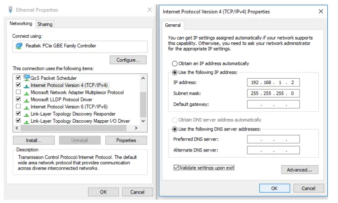Click the Internet Protocol Version 6 item icon
The height and width of the screenshot is (203, 338).
point(27,107)
